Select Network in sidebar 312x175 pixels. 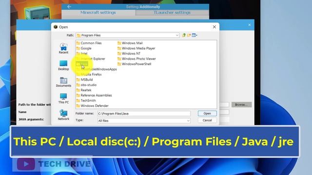click(63, 115)
